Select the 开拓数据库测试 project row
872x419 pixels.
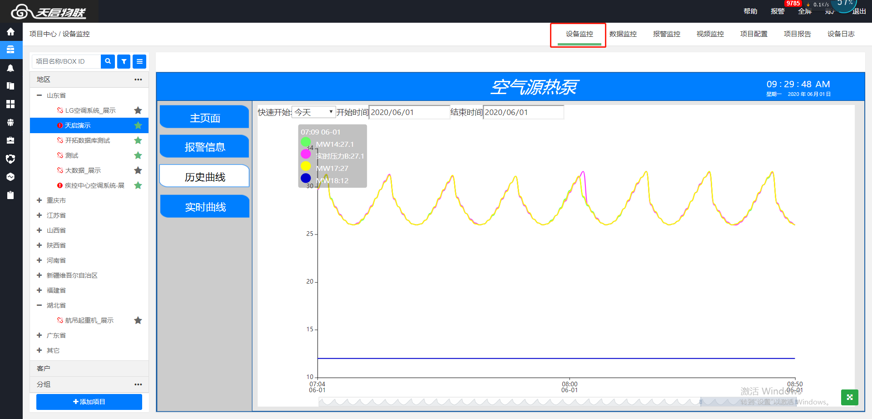point(89,140)
